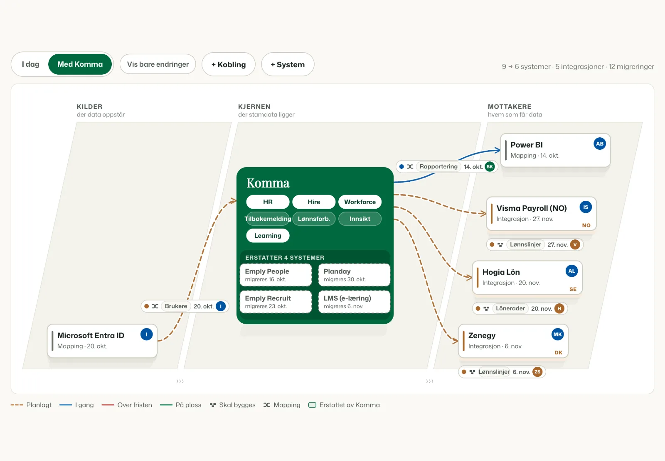Click the ZS avatar on Lønnslinjer 6. nov.
665x461 pixels.
pos(537,372)
